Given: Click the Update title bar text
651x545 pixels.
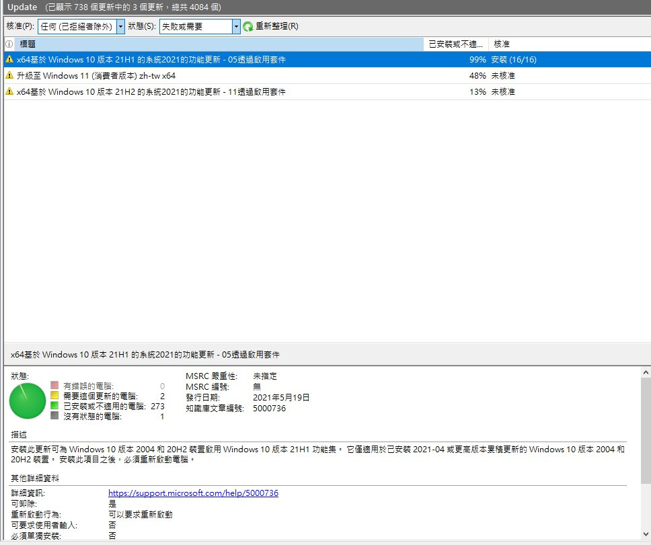Looking at the screenshot, I should [x=22, y=7].
